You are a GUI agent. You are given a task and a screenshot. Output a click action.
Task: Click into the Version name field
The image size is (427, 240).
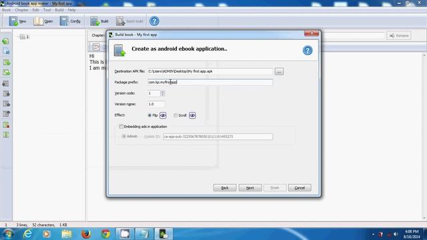(x=156, y=104)
